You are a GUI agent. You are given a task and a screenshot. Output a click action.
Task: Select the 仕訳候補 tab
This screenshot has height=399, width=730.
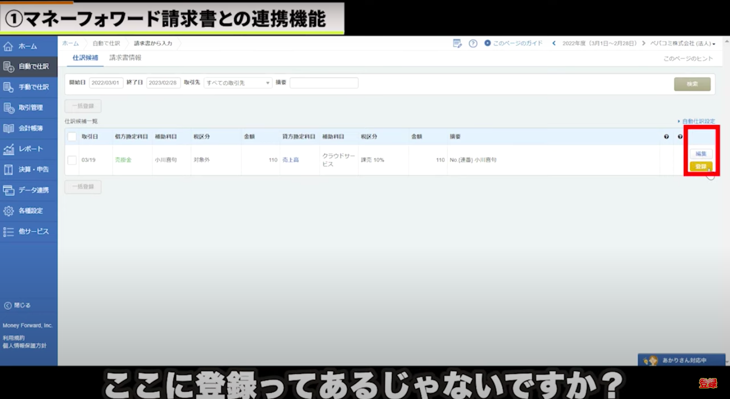pos(85,58)
